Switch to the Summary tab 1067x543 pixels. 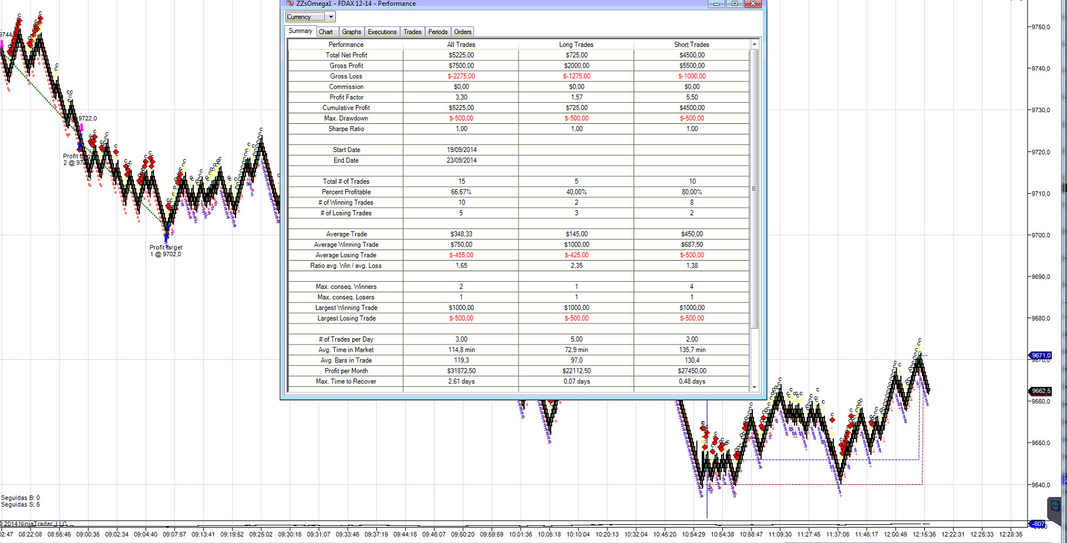300,31
